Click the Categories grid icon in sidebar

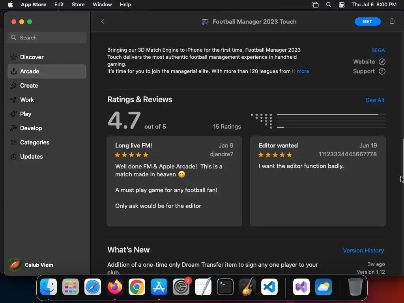pyautogui.click(x=13, y=142)
